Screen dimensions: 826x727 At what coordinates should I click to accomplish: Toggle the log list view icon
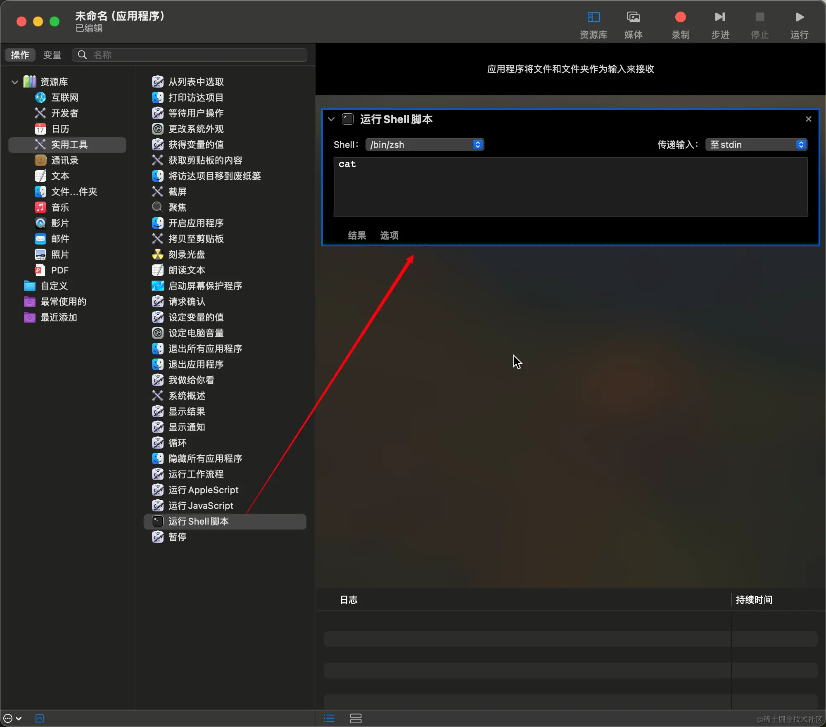[x=329, y=718]
